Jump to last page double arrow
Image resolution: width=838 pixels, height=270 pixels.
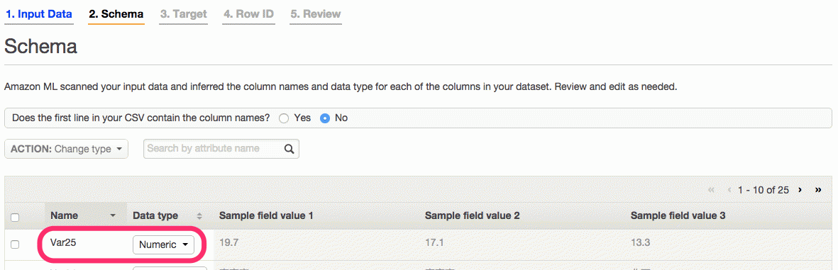point(818,190)
